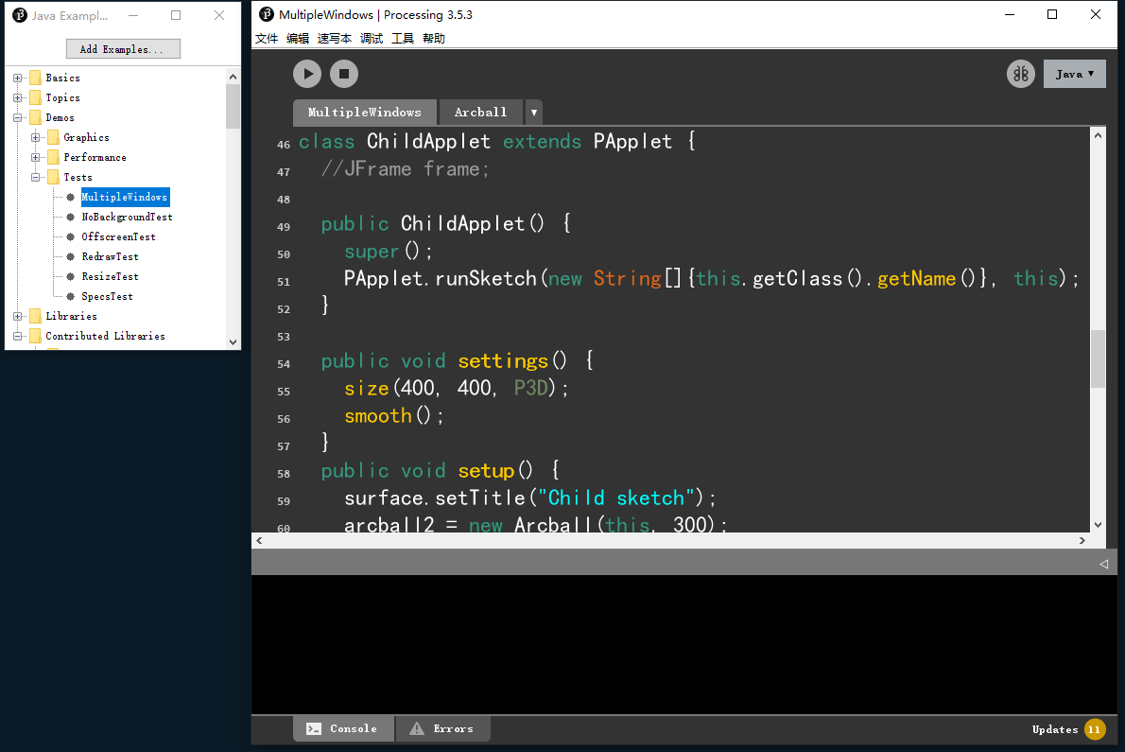Image resolution: width=1125 pixels, height=752 pixels.
Task: Collapse the Tests subfolder
Action: pos(35,177)
